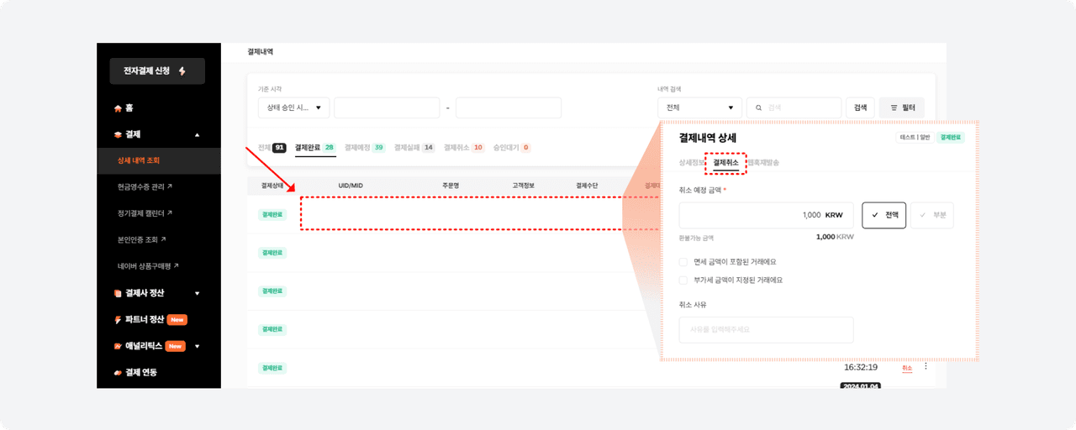Click the 검색 search button
This screenshot has width=1076, height=430.
tap(860, 107)
